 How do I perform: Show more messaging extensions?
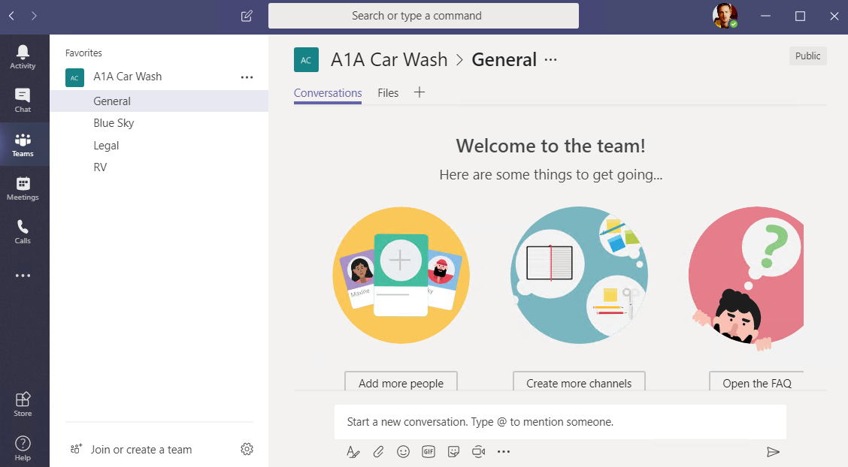click(x=504, y=452)
